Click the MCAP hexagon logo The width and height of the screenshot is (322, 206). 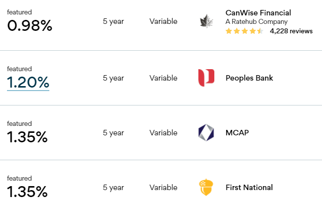tap(206, 133)
